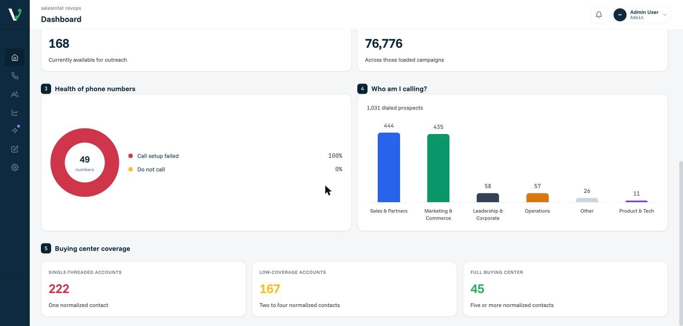683x326 pixels.
Task: Open the Single-threaded accounts card
Action: (x=144, y=289)
